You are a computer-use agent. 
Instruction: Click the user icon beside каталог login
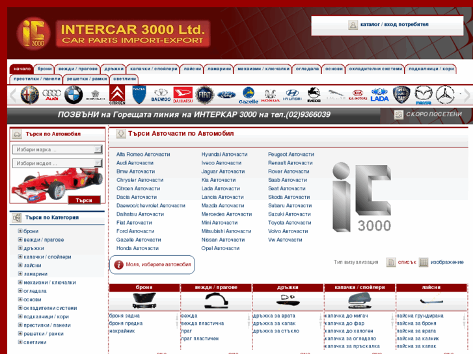(353, 25)
